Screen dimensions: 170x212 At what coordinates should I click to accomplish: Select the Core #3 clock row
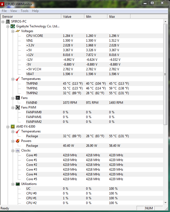coord(94,170)
